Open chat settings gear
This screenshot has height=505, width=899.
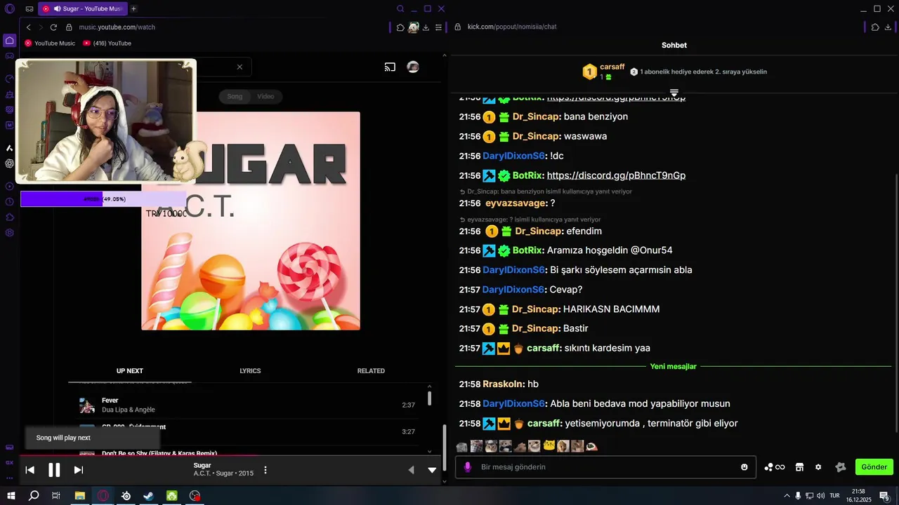pos(818,467)
